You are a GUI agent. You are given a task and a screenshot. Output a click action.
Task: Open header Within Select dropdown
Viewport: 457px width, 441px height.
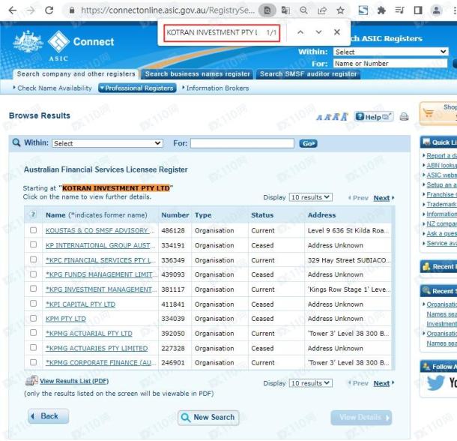390,52
